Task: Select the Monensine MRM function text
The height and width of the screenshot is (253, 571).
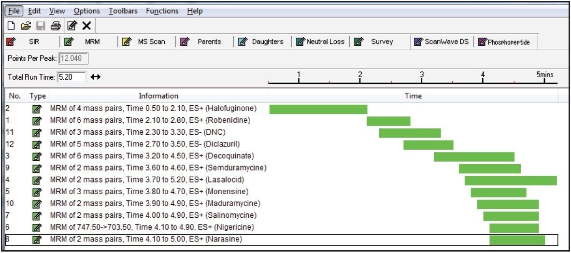Action: pyautogui.click(x=149, y=192)
